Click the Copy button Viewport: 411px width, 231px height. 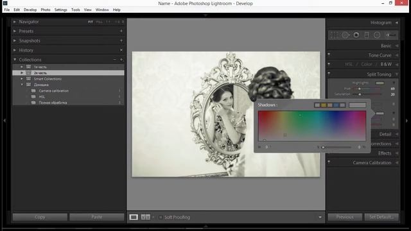pyautogui.click(x=40, y=217)
